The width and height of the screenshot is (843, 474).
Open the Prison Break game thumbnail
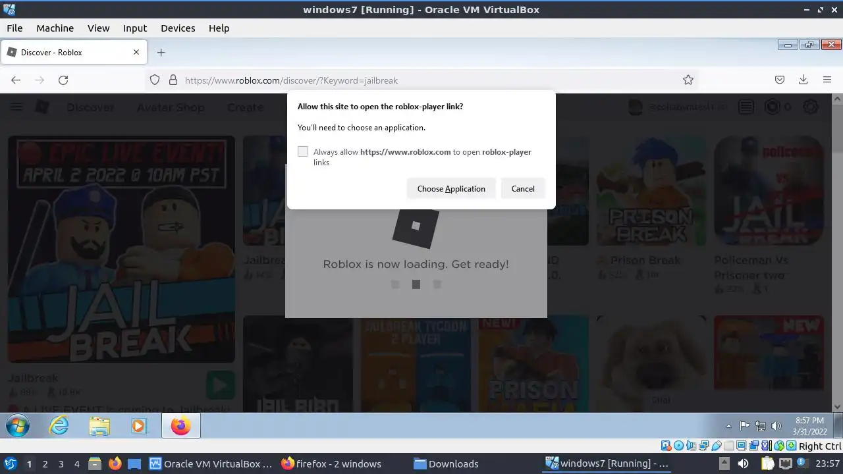pyautogui.click(x=651, y=191)
